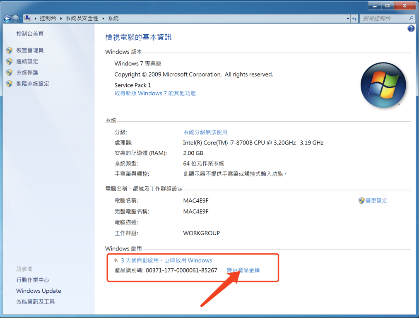The width and height of the screenshot is (419, 318).
Task: Open the address bar history dropdown arrow
Action: (348, 19)
